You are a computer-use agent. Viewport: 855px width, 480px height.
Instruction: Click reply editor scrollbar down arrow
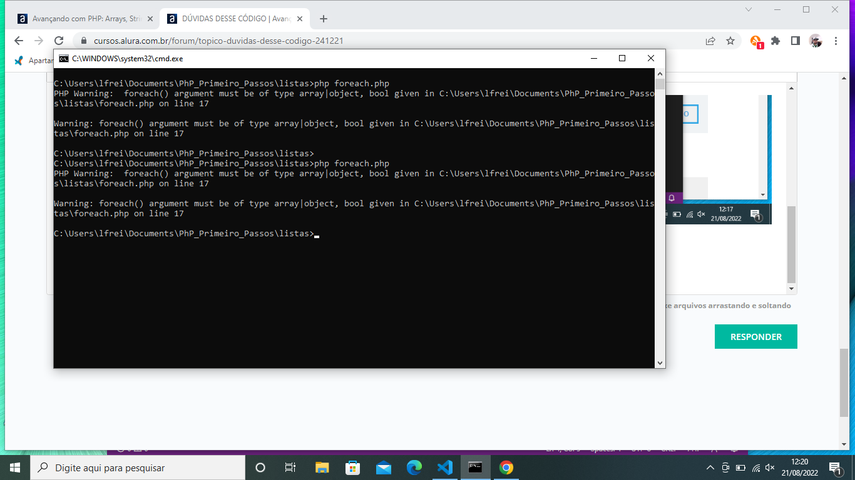tap(792, 289)
